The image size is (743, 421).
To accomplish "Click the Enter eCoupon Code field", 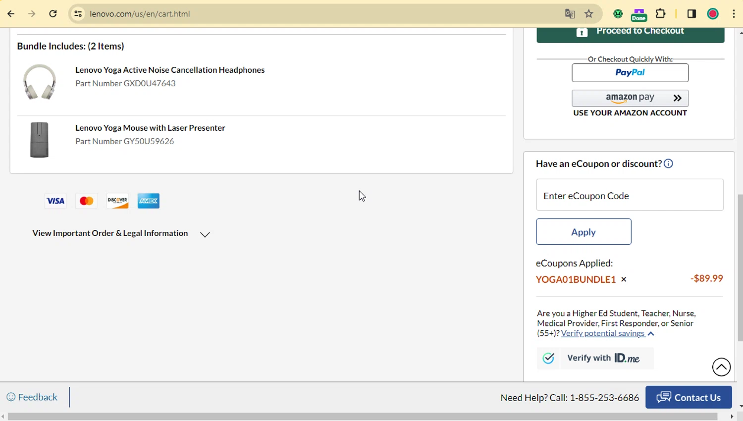I will click(630, 195).
